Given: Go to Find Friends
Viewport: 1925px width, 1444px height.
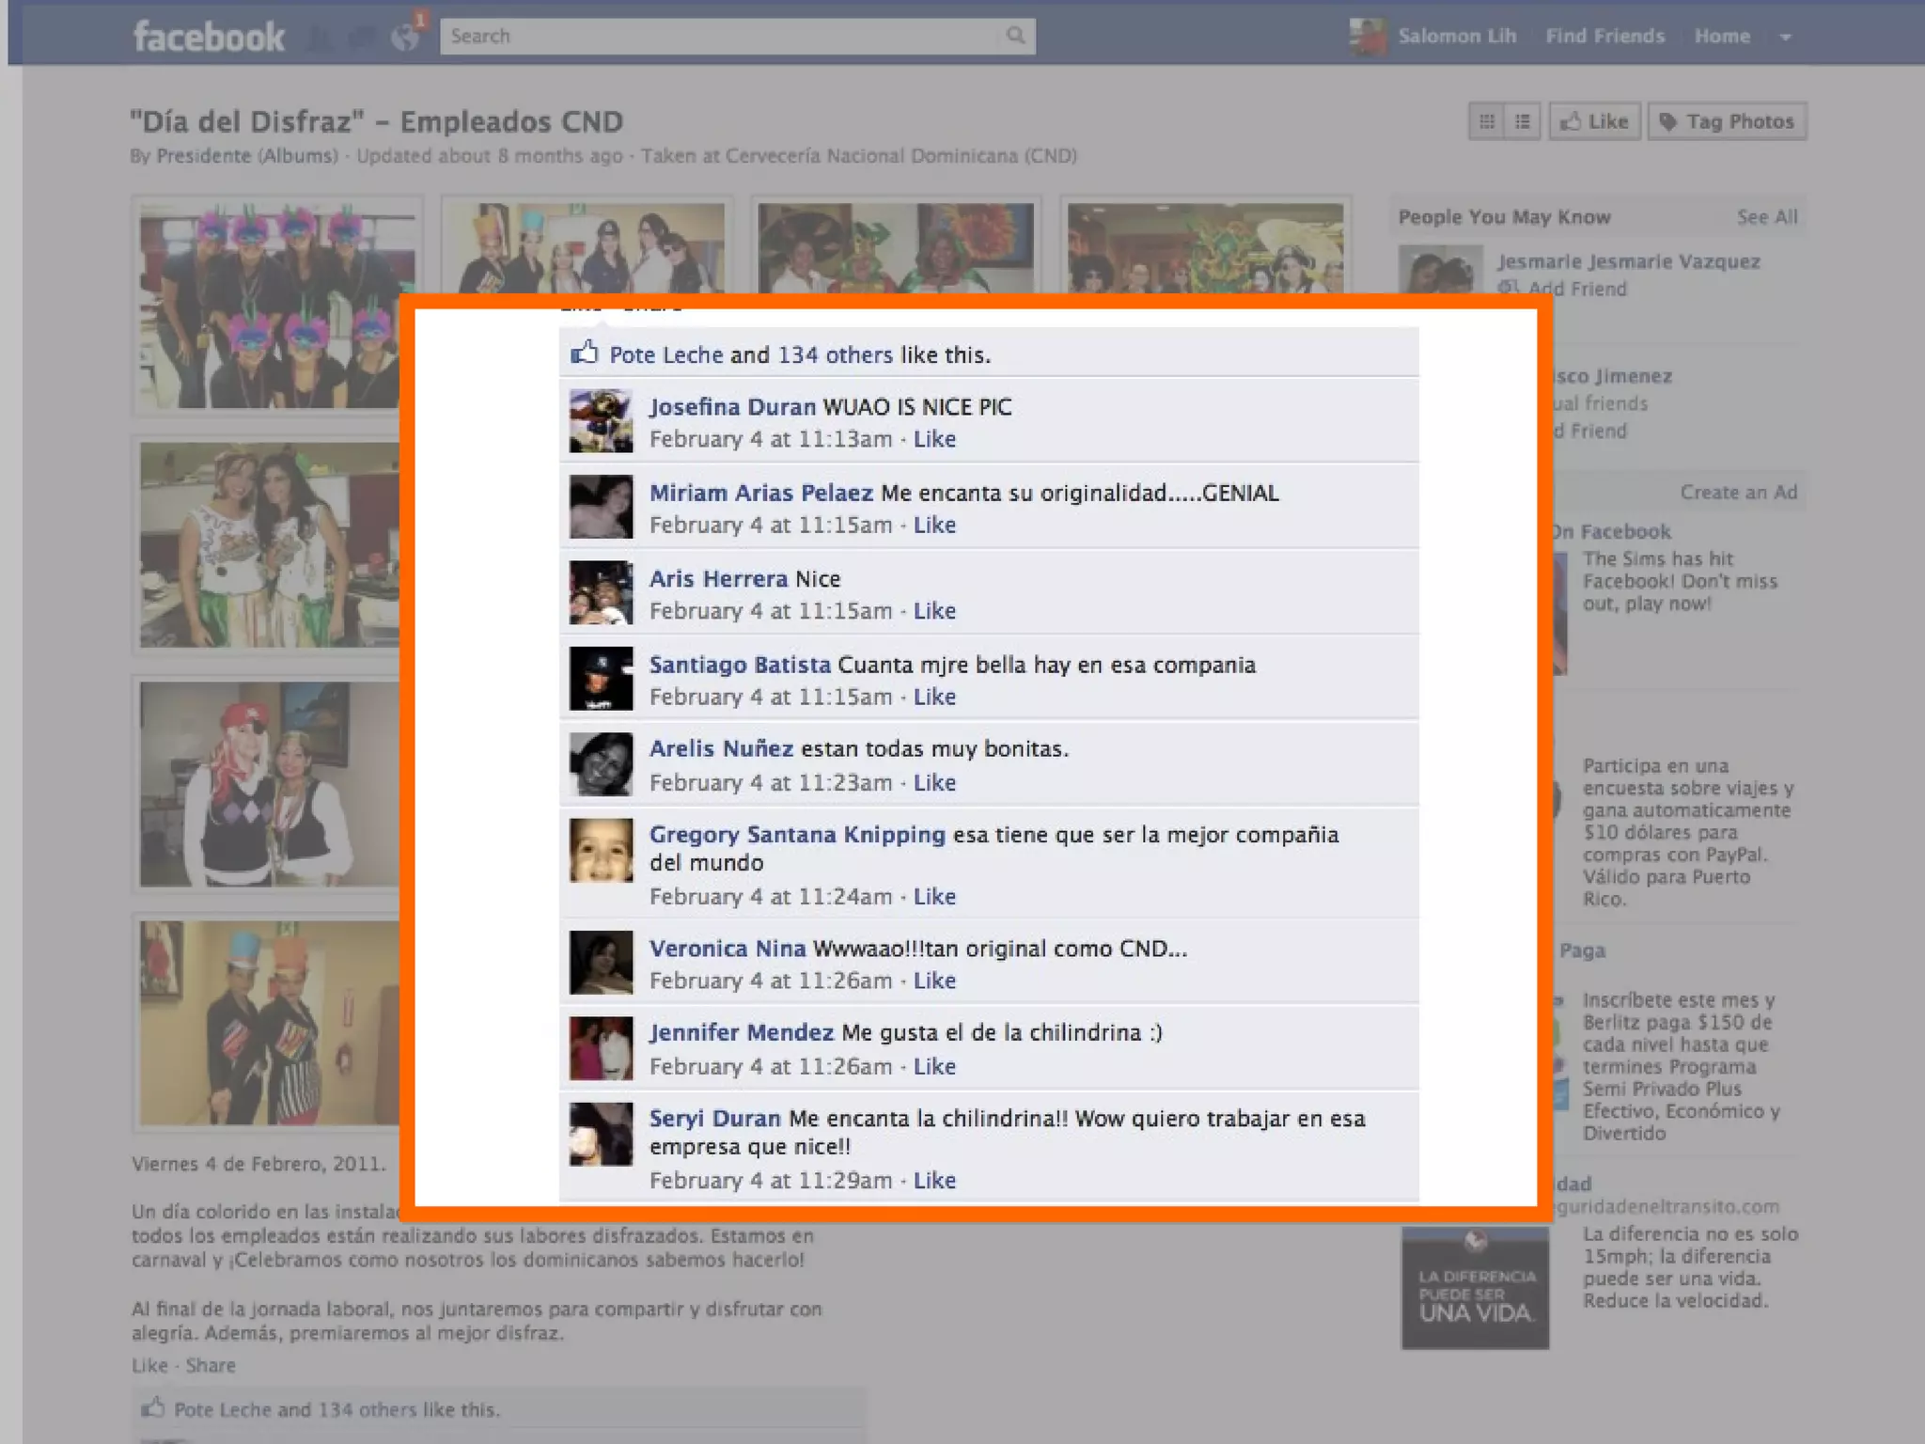Looking at the screenshot, I should 1604,37.
